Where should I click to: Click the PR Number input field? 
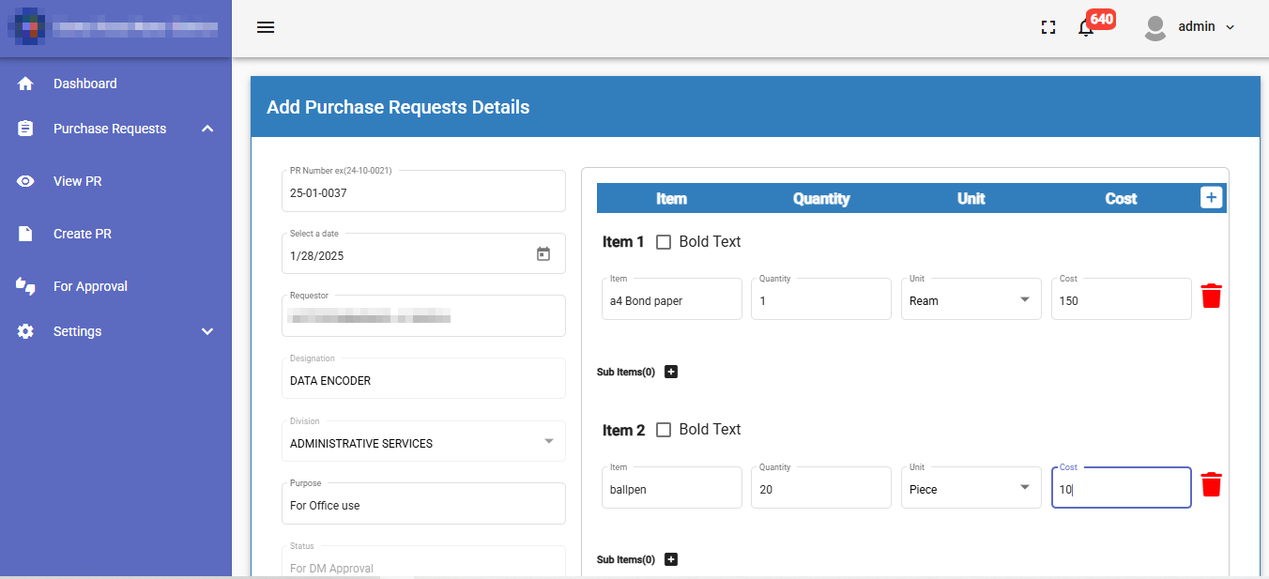tap(422, 193)
